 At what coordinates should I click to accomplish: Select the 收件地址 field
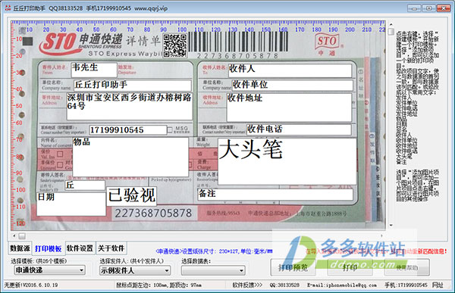(289, 108)
